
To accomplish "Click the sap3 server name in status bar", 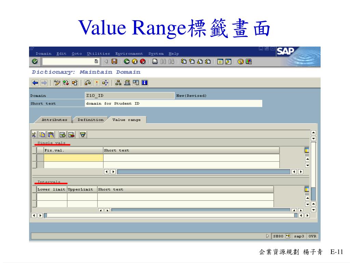I will click(x=299, y=236).
